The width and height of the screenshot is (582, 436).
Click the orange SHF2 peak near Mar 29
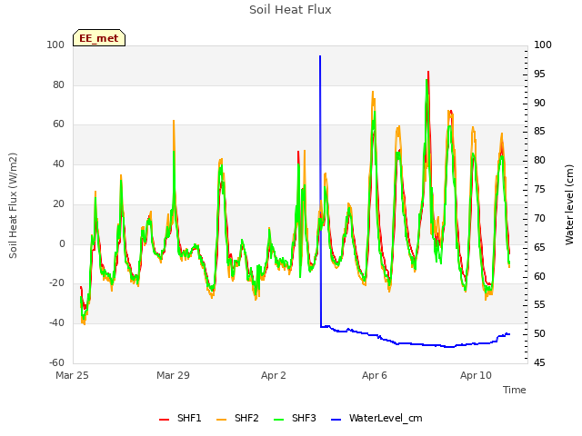[x=174, y=122]
